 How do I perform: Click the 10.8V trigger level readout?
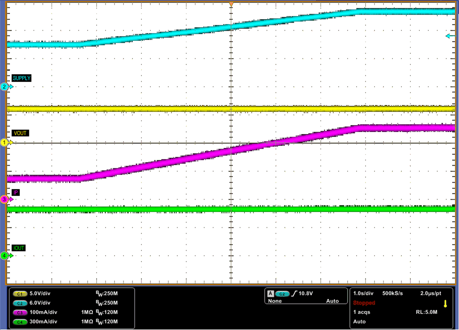305,293
